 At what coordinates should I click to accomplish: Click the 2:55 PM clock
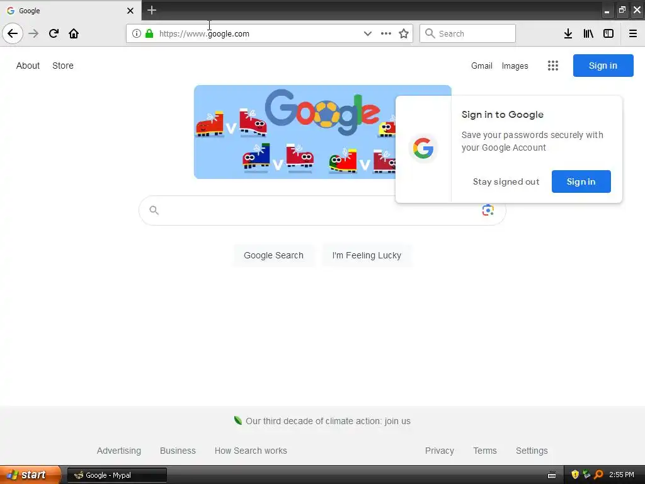pos(621,475)
